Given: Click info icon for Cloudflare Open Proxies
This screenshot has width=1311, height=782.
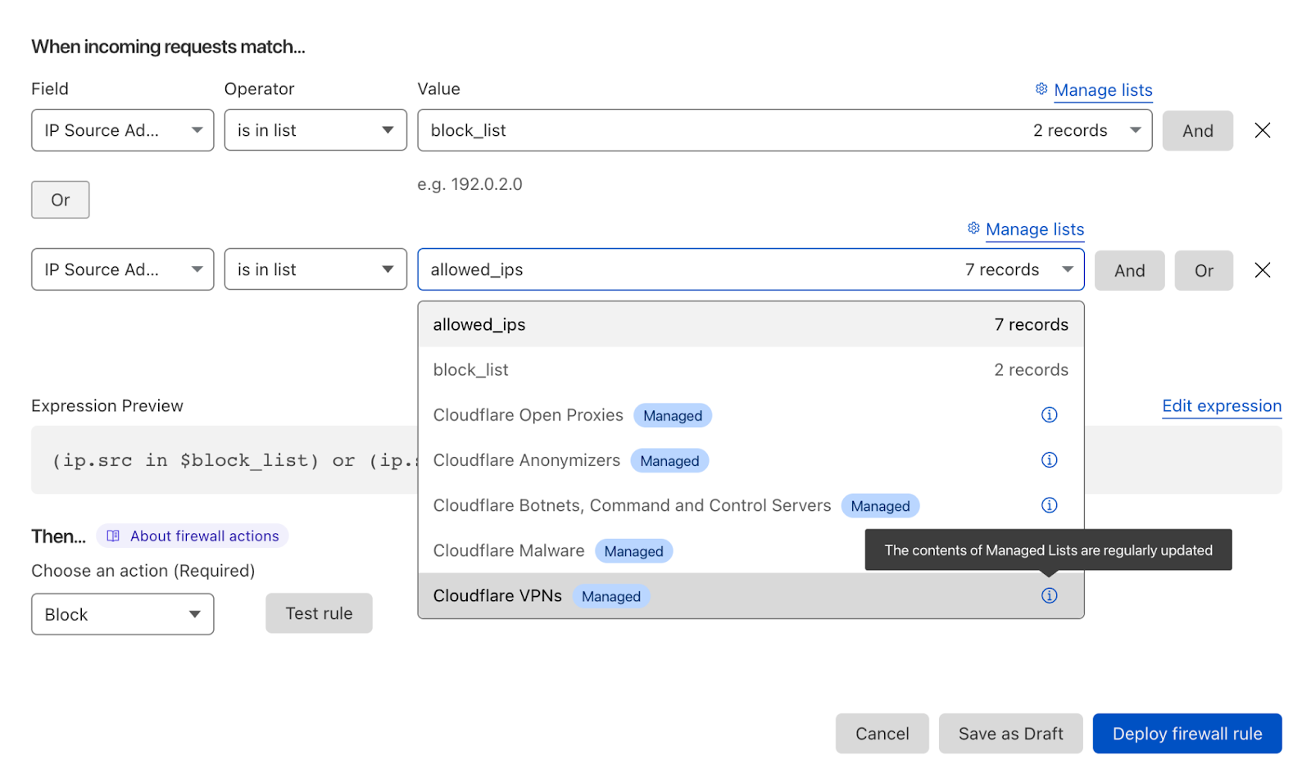Looking at the screenshot, I should pos(1049,415).
